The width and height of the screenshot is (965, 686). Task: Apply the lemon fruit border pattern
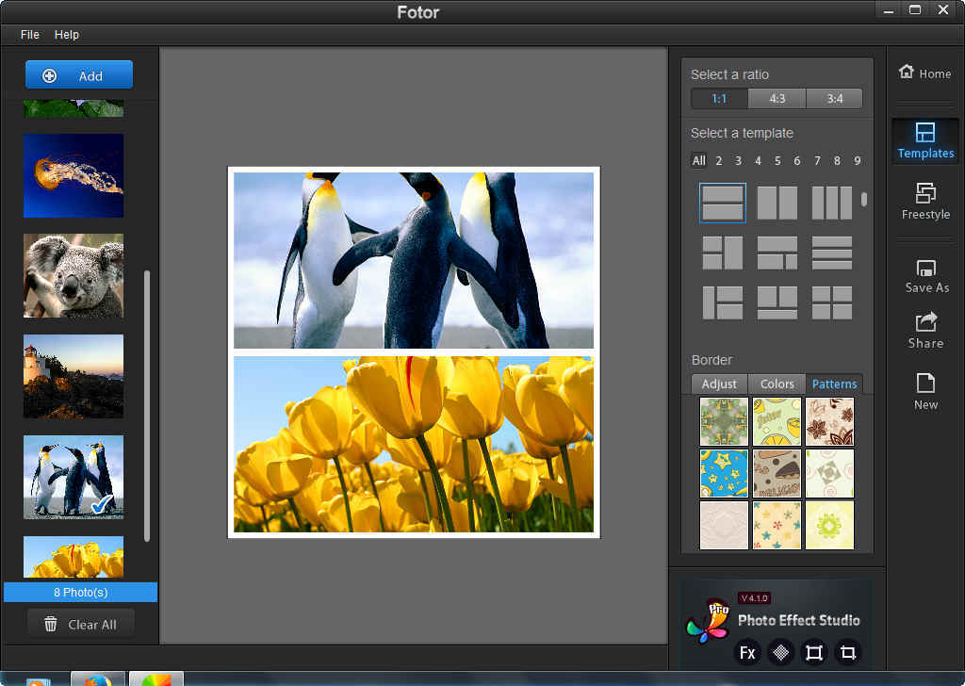777,421
